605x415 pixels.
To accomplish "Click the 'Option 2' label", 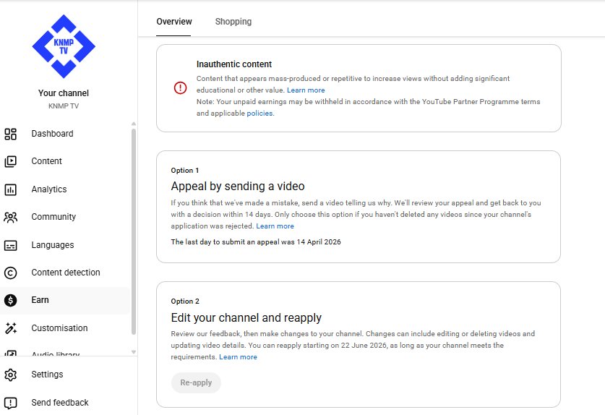I will tap(185, 301).
